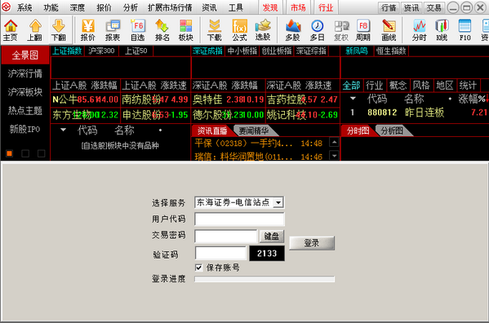This screenshot has height=323, width=489.
Task: Switch to the 恒生指数 tab
Action: click(391, 51)
